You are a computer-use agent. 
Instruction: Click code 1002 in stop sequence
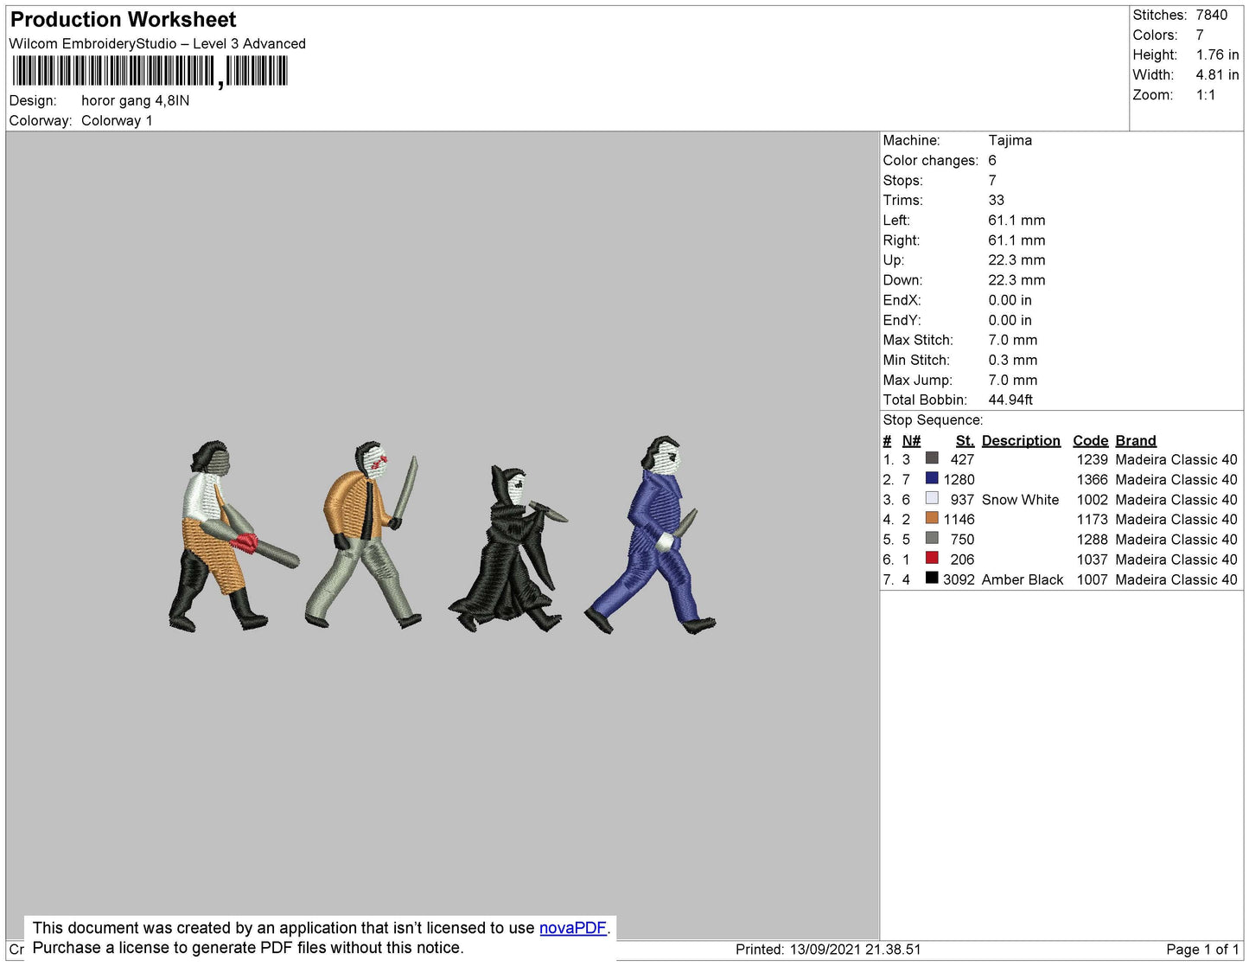point(1092,499)
